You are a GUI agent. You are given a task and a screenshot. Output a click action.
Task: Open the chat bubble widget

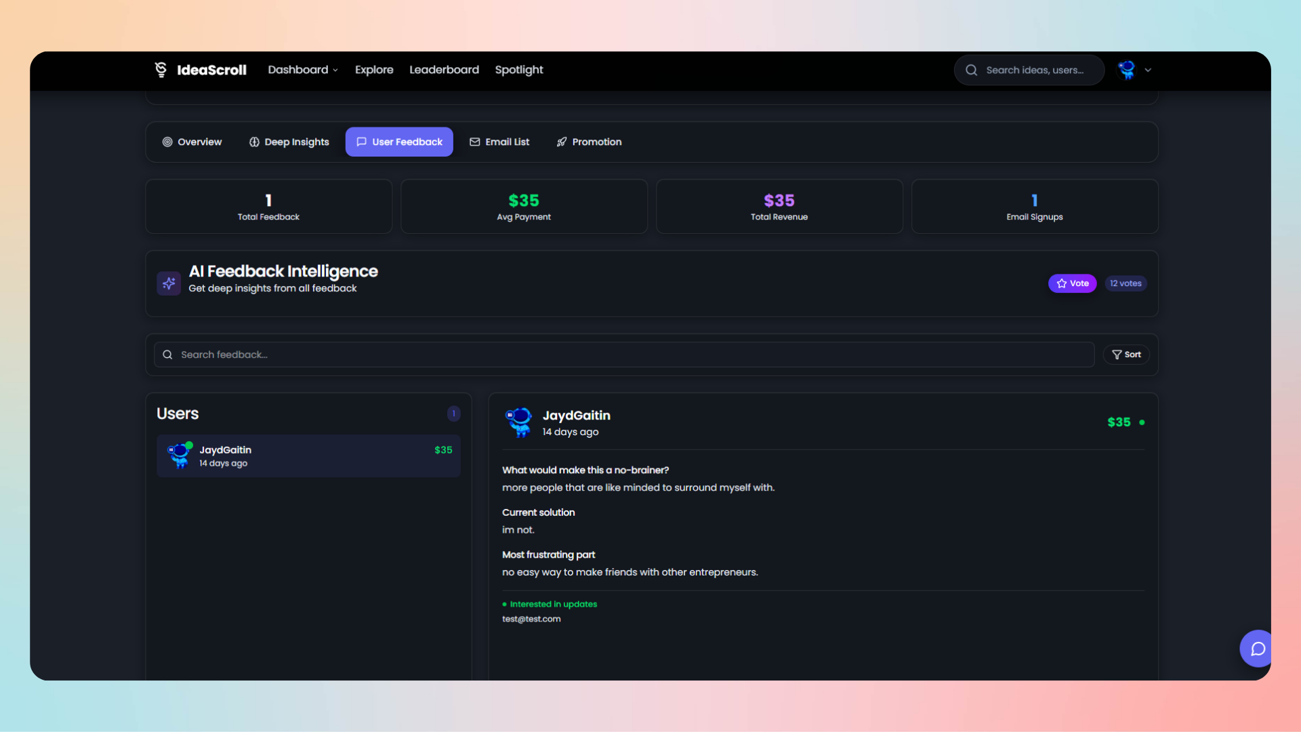point(1257,649)
